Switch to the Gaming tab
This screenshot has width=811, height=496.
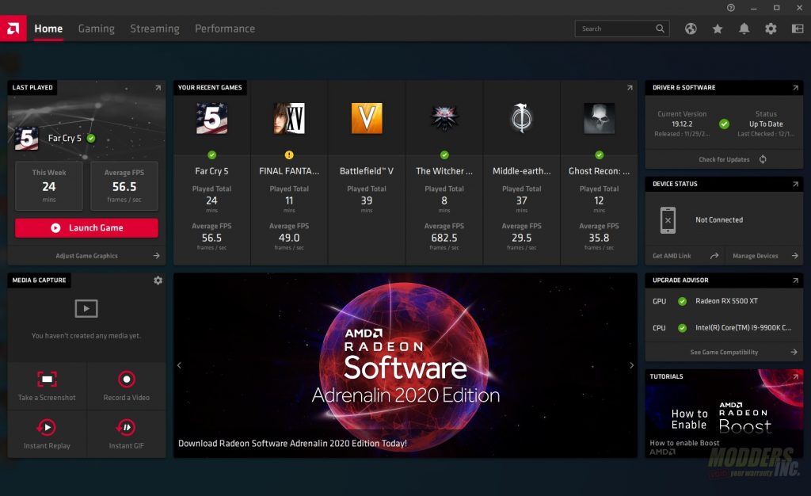(x=96, y=29)
